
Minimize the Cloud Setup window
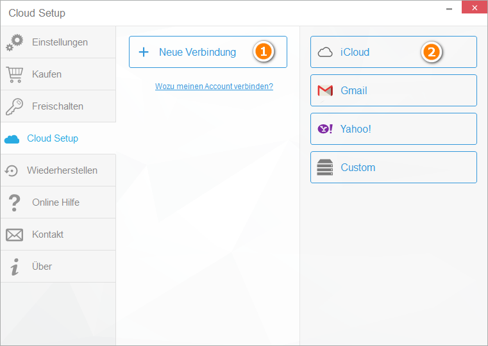point(449,9)
